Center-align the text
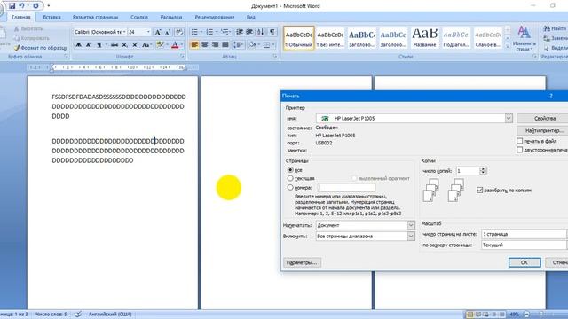Image resolution: width=568 pixels, height=319 pixels. 205,45
